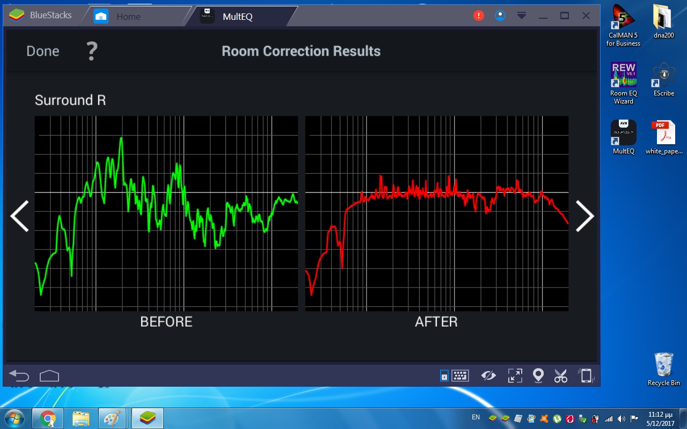
Task: Launch the MultEQ desktop shortcut
Action: tap(624, 137)
